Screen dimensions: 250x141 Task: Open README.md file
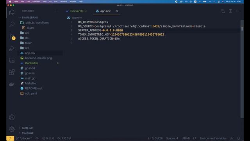point(33,88)
